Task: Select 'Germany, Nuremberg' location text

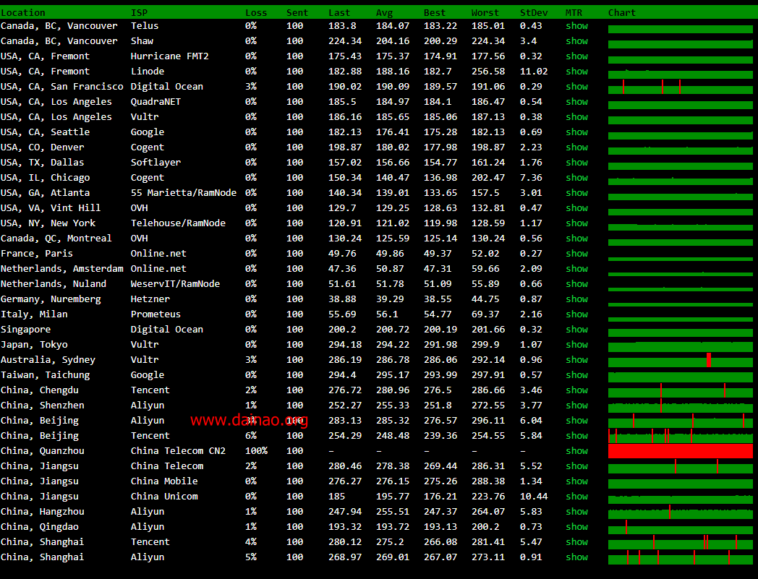Action: coord(51,299)
